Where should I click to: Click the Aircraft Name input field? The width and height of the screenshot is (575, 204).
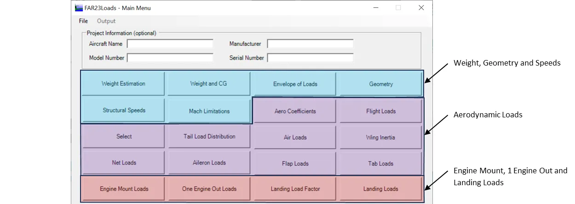[x=170, y=44]
